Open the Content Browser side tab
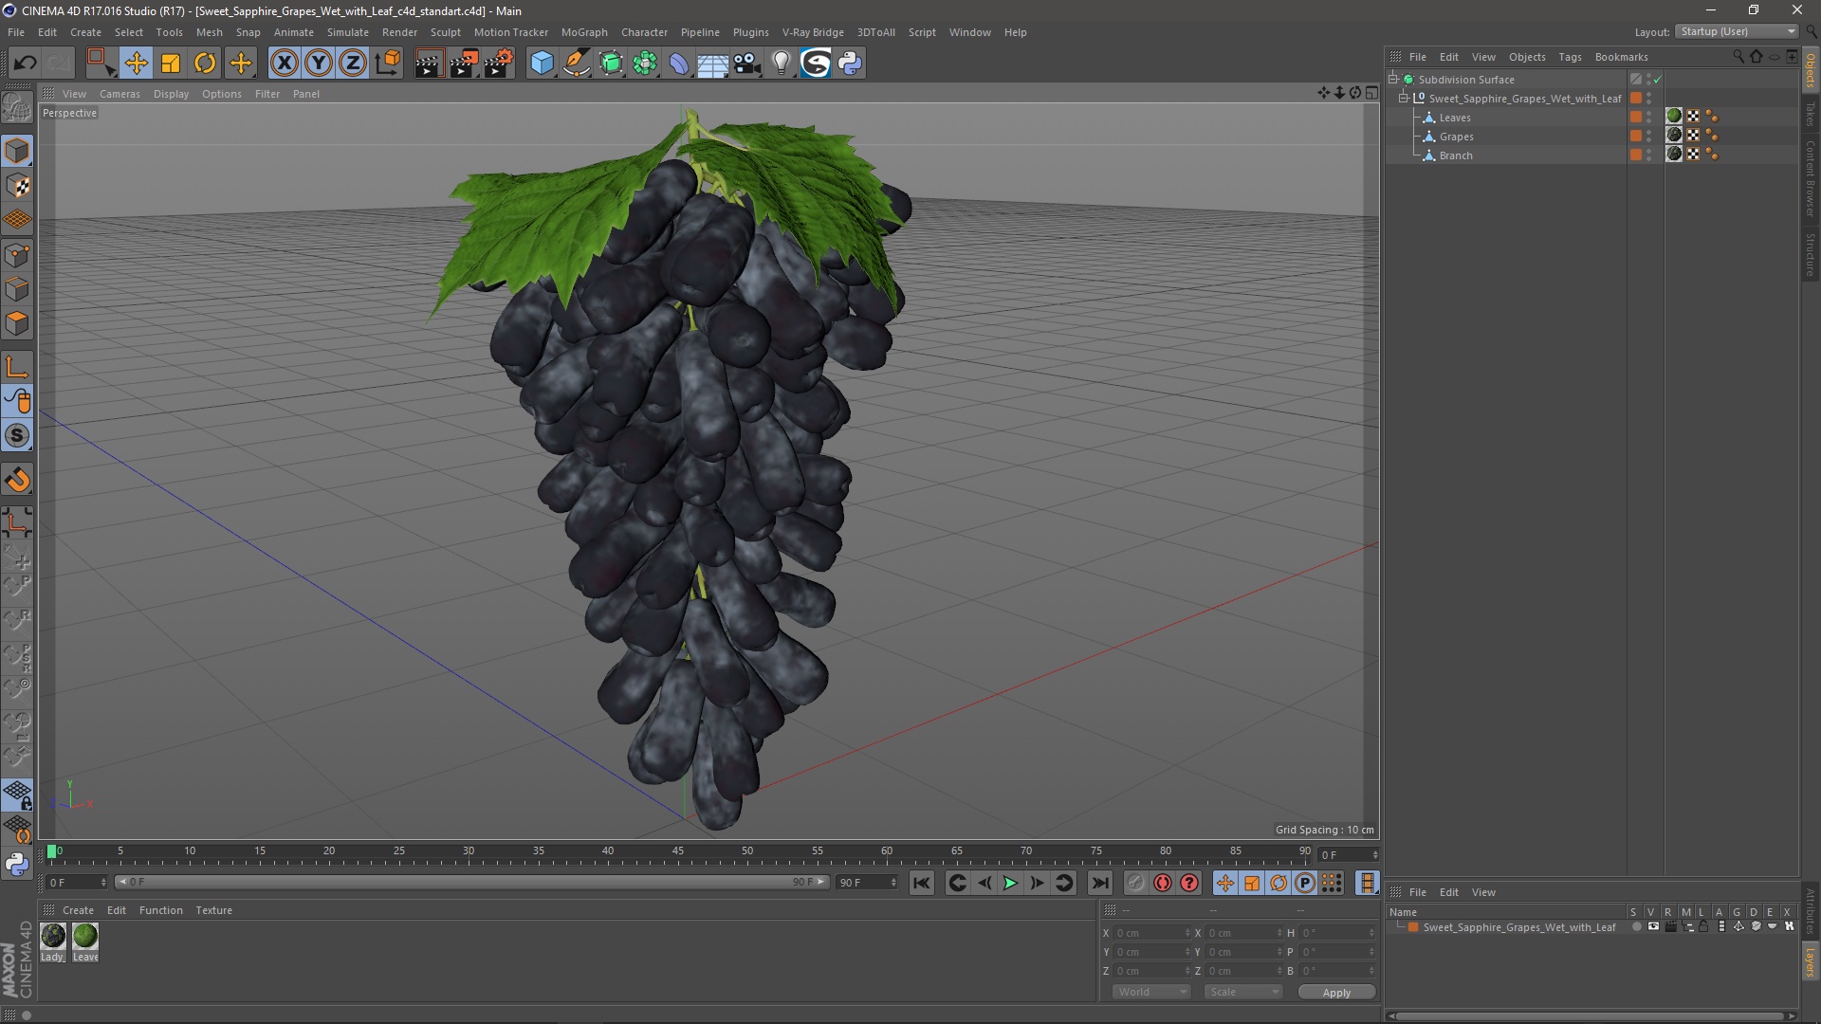1821x1024 pixels. click(x=1810, y=178)
